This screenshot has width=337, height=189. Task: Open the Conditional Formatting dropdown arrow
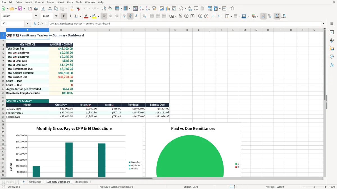[x=258, y=16]
